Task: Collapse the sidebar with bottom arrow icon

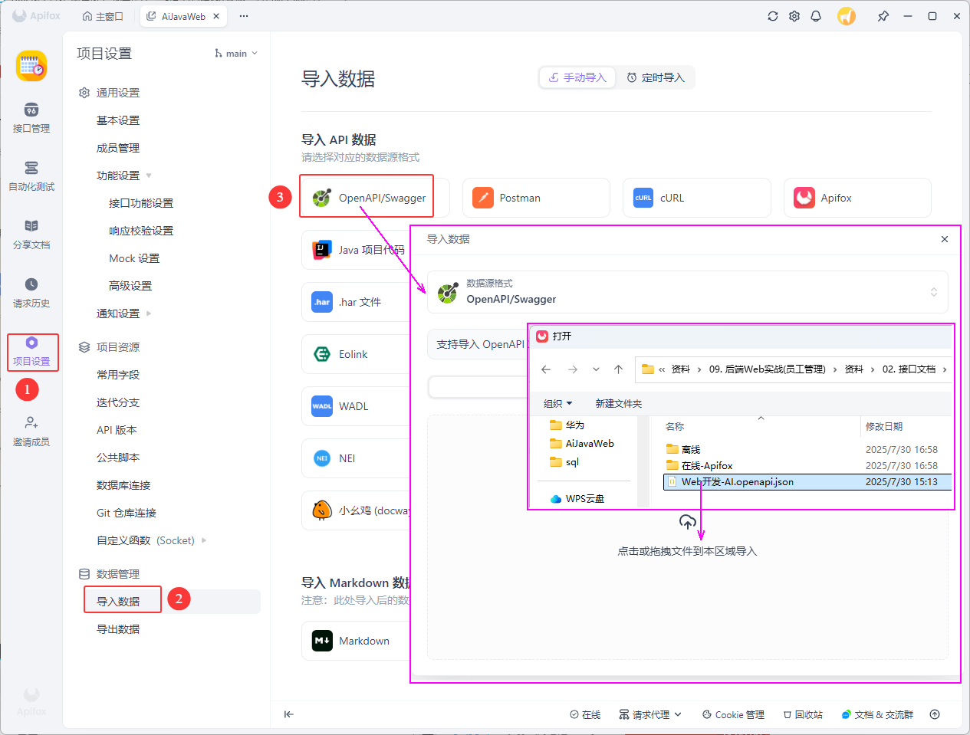Action: (x=289, y=714)
